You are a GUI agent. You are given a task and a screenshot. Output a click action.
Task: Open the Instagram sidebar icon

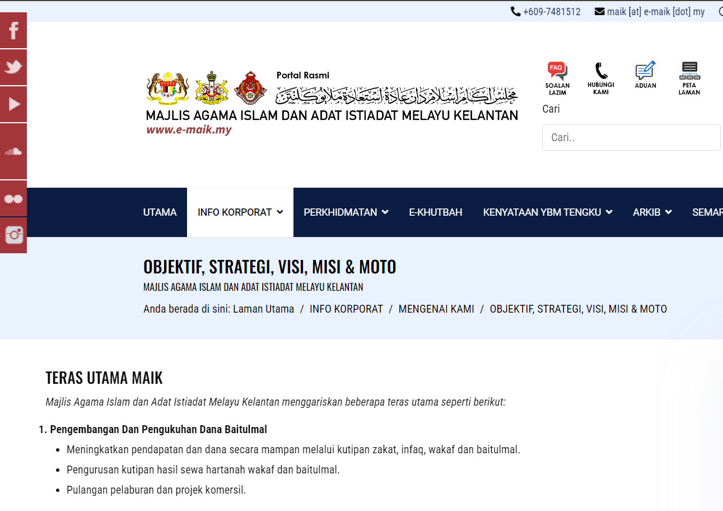13,235
